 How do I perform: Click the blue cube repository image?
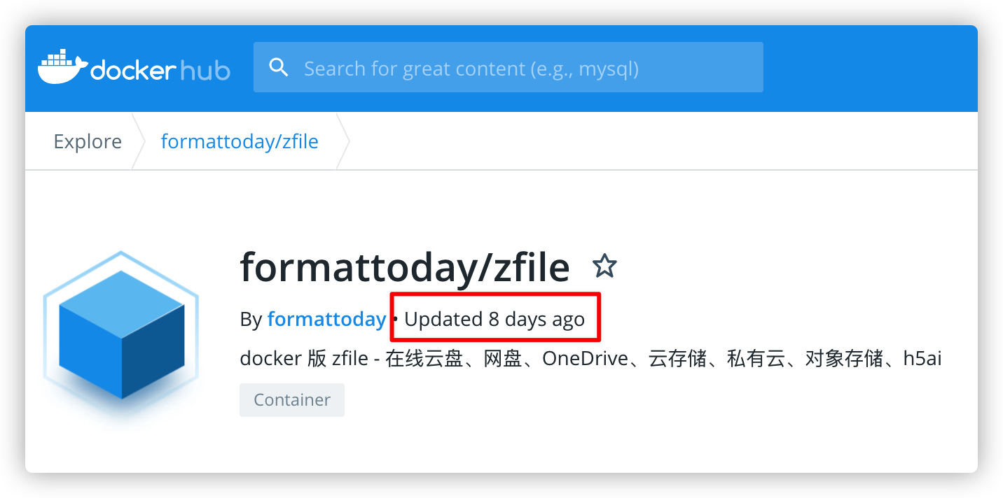tap(121, 333)
